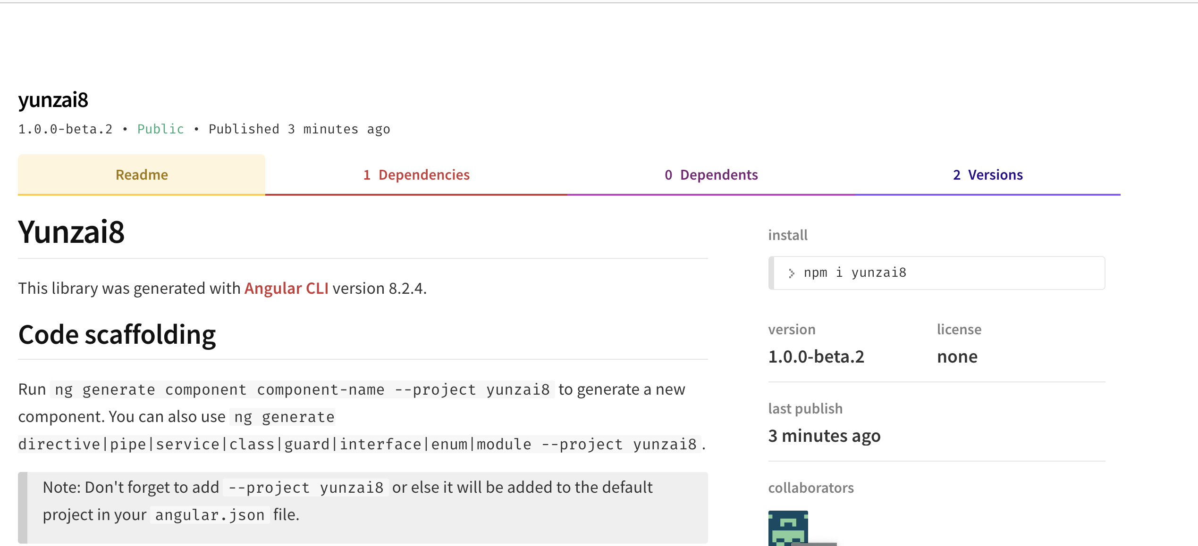Click the Published 3 minutes ago text
Image resolution: width=1198 pixels, height=546 pixels.
coord(299,129)
